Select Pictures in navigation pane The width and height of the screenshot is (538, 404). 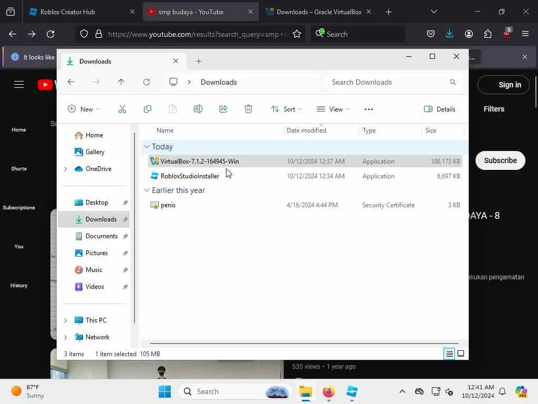pos(97,253)
